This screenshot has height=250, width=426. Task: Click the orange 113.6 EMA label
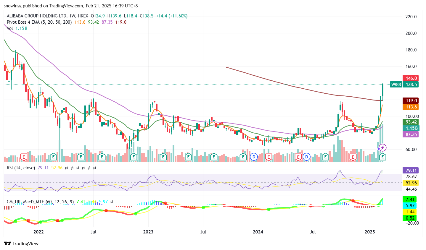411,107
